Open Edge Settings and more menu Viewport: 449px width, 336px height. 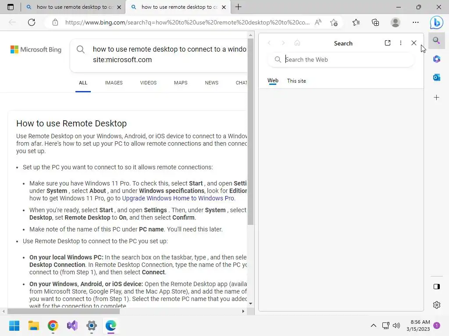[416, 22]
